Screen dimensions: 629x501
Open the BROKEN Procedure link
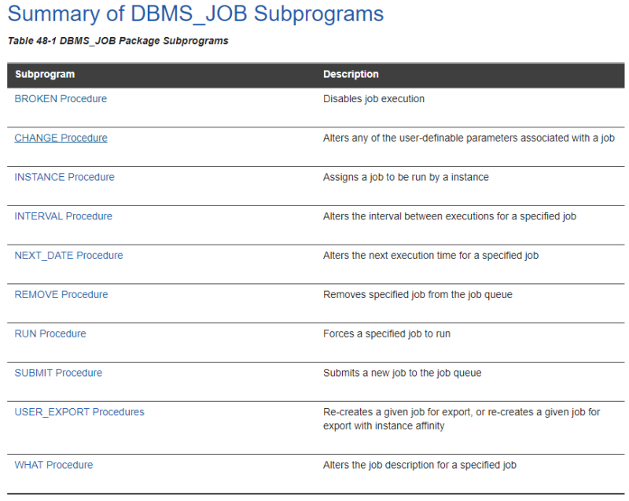[x=61, y=98]
